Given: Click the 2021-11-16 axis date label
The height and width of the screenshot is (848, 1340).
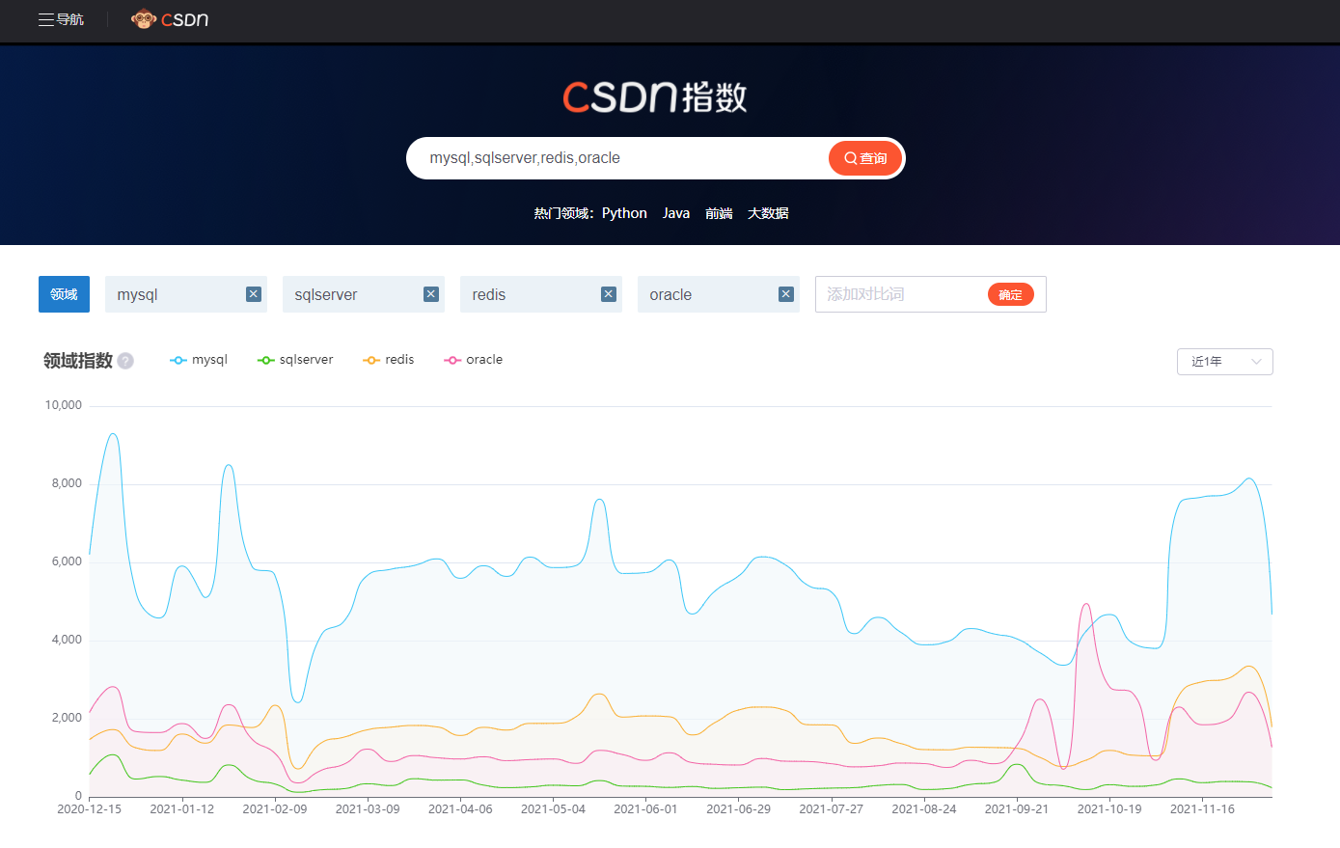Looking at the screenshot, I should coord(1202,809).
